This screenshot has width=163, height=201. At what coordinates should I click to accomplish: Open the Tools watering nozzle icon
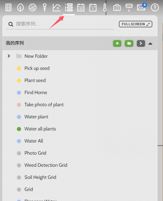click(129, 7)
